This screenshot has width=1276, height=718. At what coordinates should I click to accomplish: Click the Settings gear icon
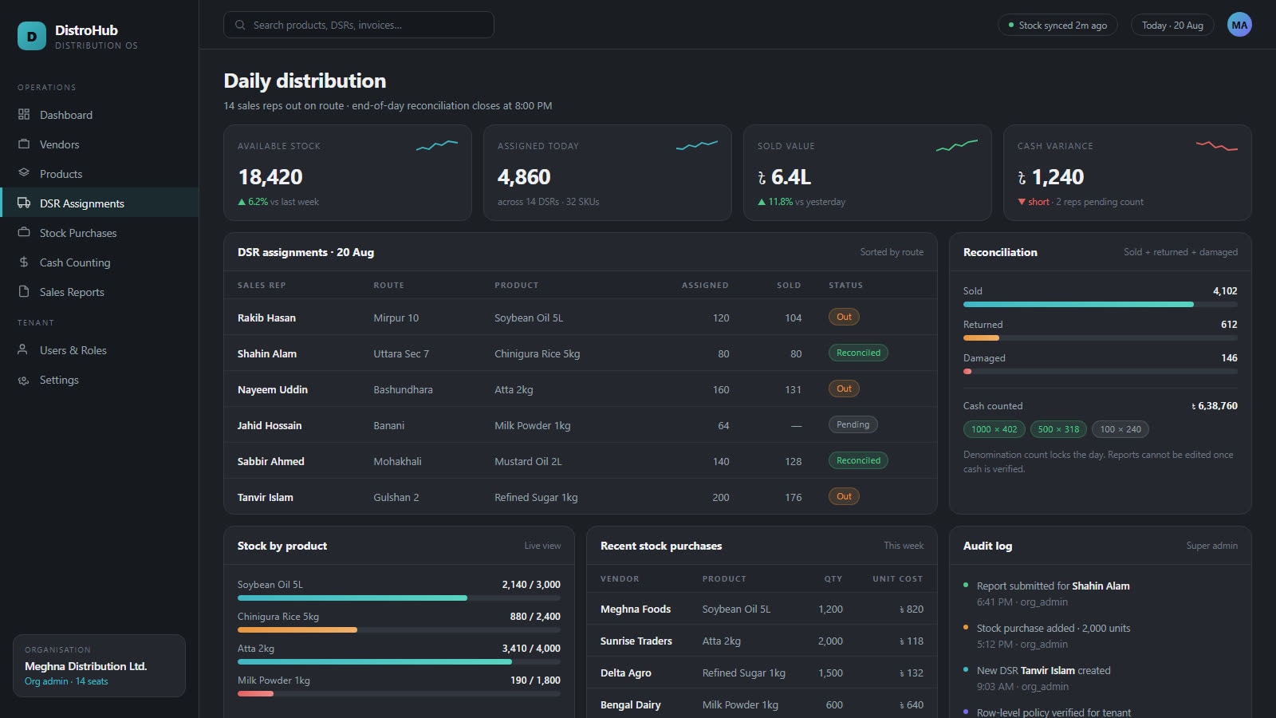(24, 380)
